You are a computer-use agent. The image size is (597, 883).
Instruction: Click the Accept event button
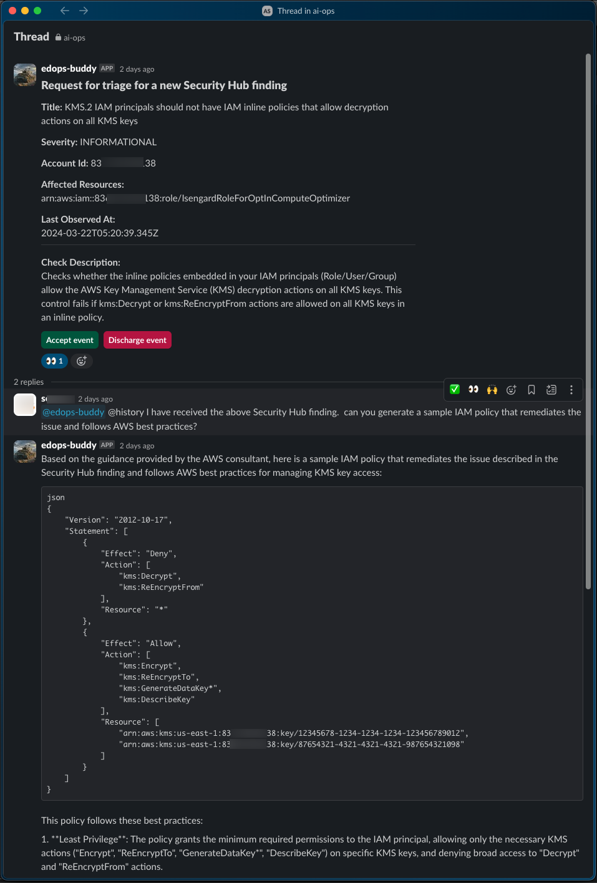(x=69, y=340)
